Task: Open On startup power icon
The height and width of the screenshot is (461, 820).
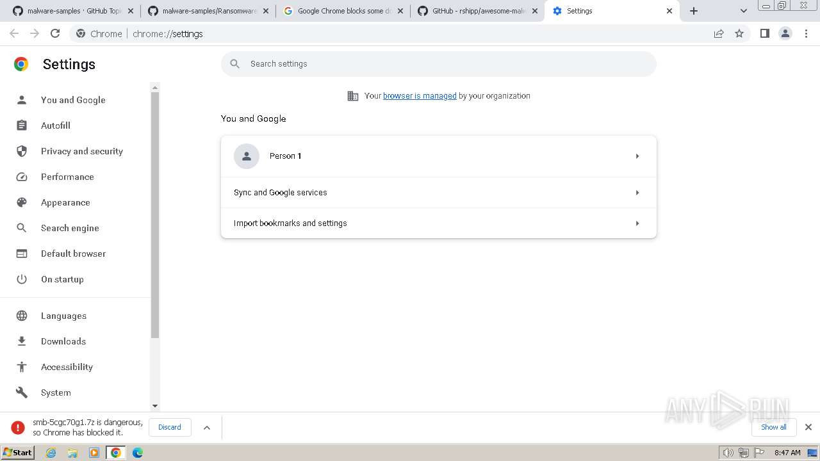Action: click(22, 279)
